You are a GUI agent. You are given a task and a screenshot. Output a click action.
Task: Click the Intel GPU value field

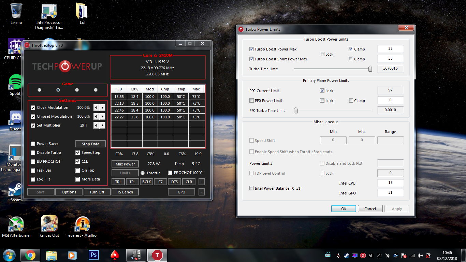(390, 193)
